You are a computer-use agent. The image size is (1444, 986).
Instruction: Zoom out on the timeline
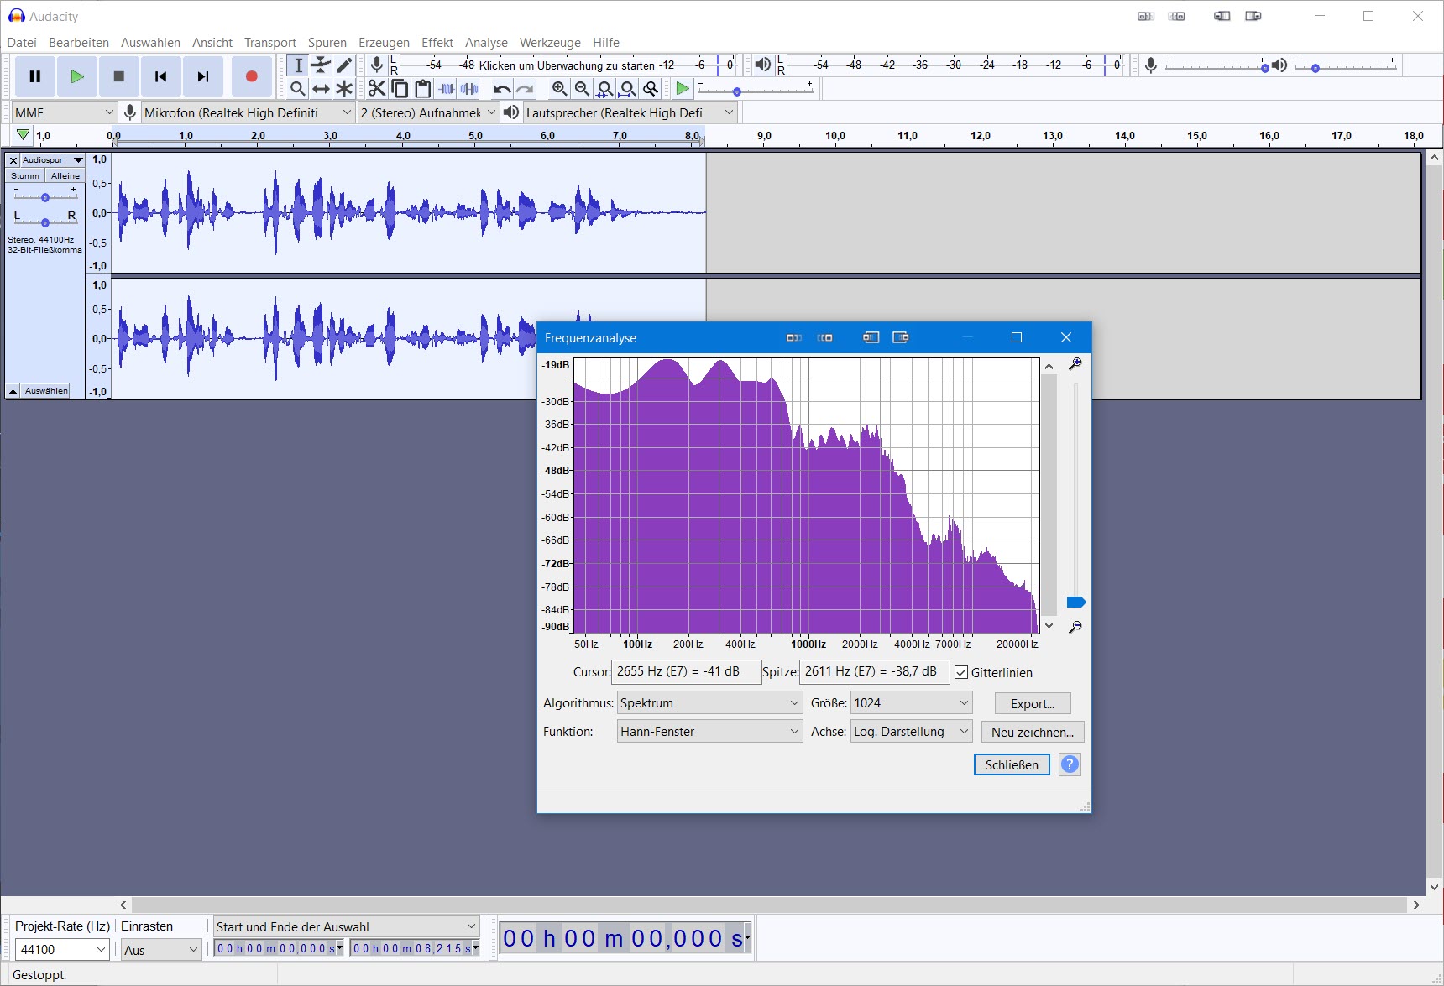(582, 88)
